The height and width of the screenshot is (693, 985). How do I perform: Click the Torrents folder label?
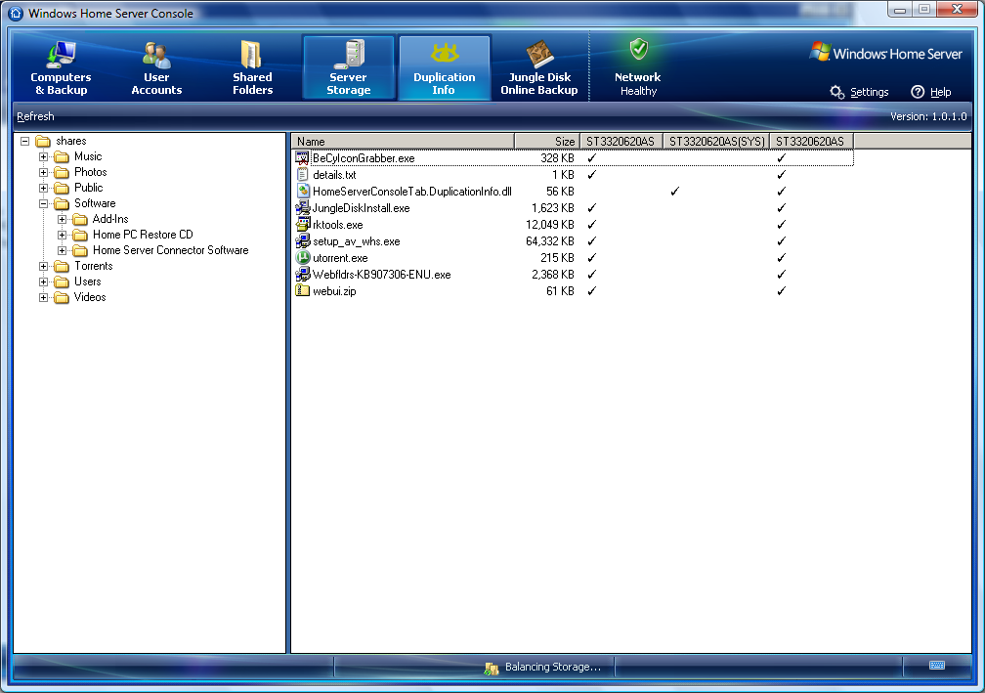[x=94, y=266]
